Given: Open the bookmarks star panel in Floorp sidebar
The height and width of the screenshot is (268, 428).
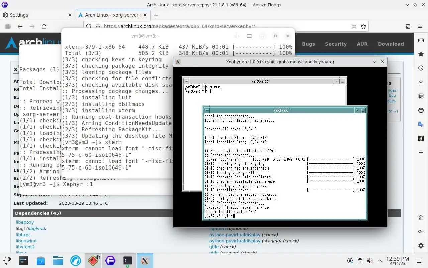Looking at the screenshot, I should 421,54.
